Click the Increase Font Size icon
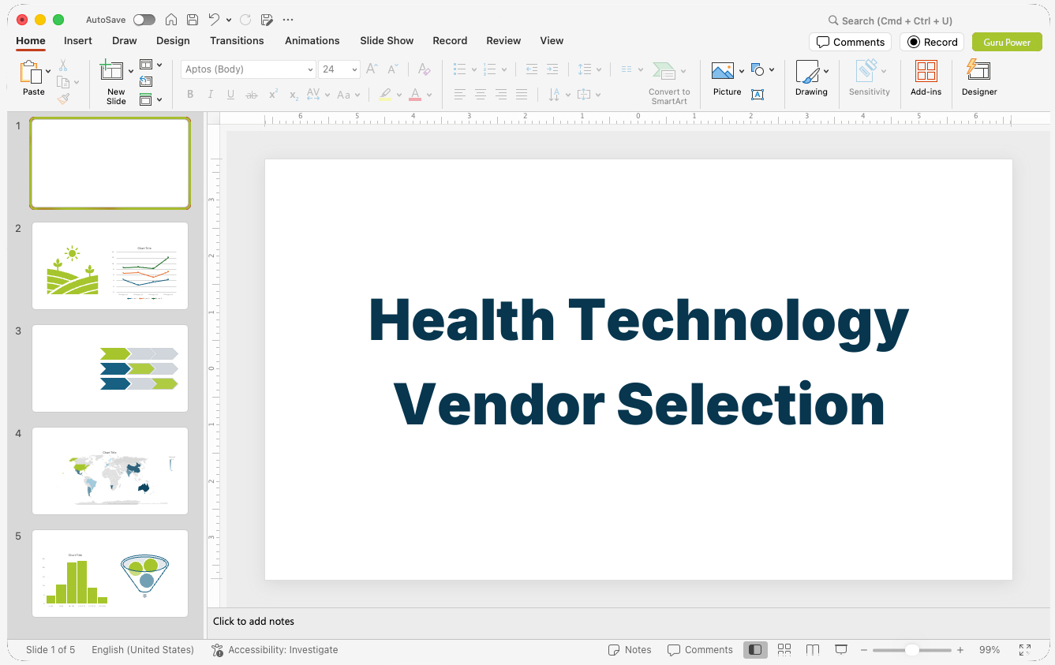 coord(372,69)
